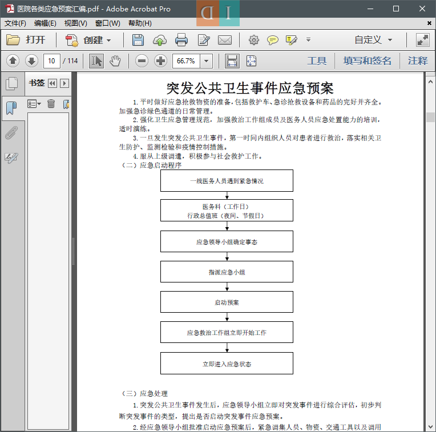Viewport: 436px width, 432px height.
Task: Zoom out with the minus button
Action: pos(142,61)
